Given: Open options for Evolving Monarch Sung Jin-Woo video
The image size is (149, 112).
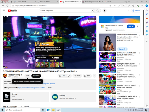Looking at the screenshot, I should (x=139, y=53).
